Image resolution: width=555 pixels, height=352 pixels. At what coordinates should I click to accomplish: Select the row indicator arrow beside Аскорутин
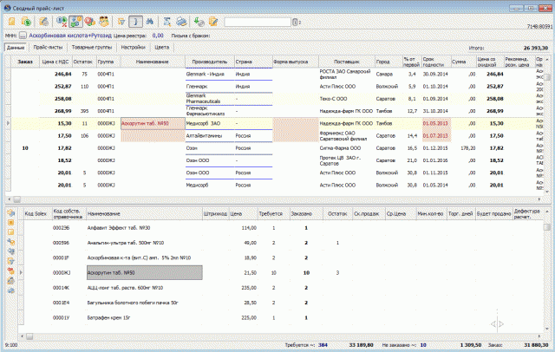coord(9,123)
